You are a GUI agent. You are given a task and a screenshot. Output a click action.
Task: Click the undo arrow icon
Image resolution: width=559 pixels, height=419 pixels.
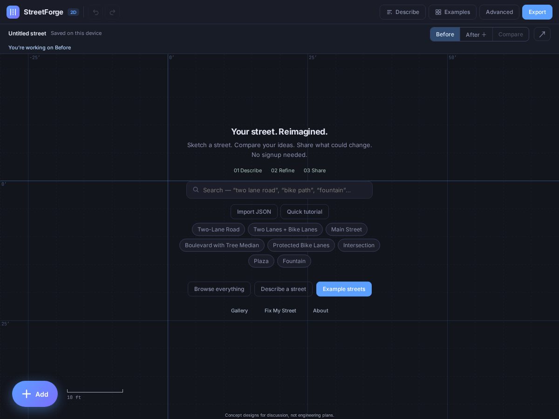pos(96,12)
